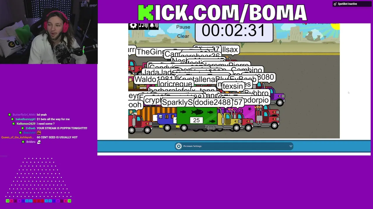Toggle the bell alarm sound icon
The height and width of the screenshot is (209, 373).
154,26
